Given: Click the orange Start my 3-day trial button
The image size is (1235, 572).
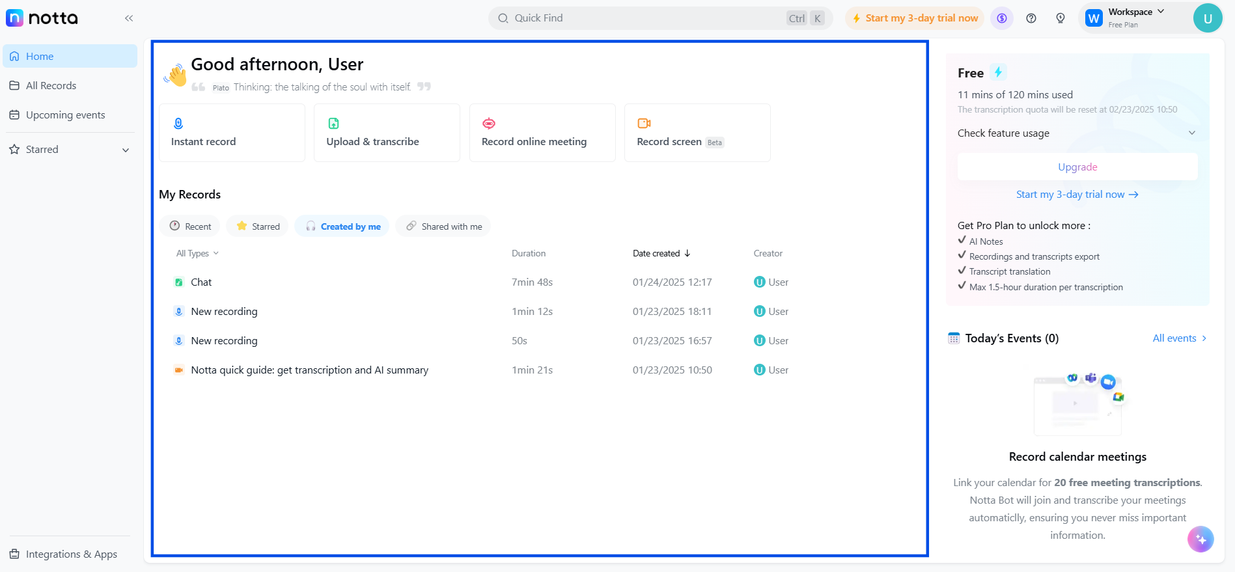Looking at the screenshot, I should click(915, 18).
